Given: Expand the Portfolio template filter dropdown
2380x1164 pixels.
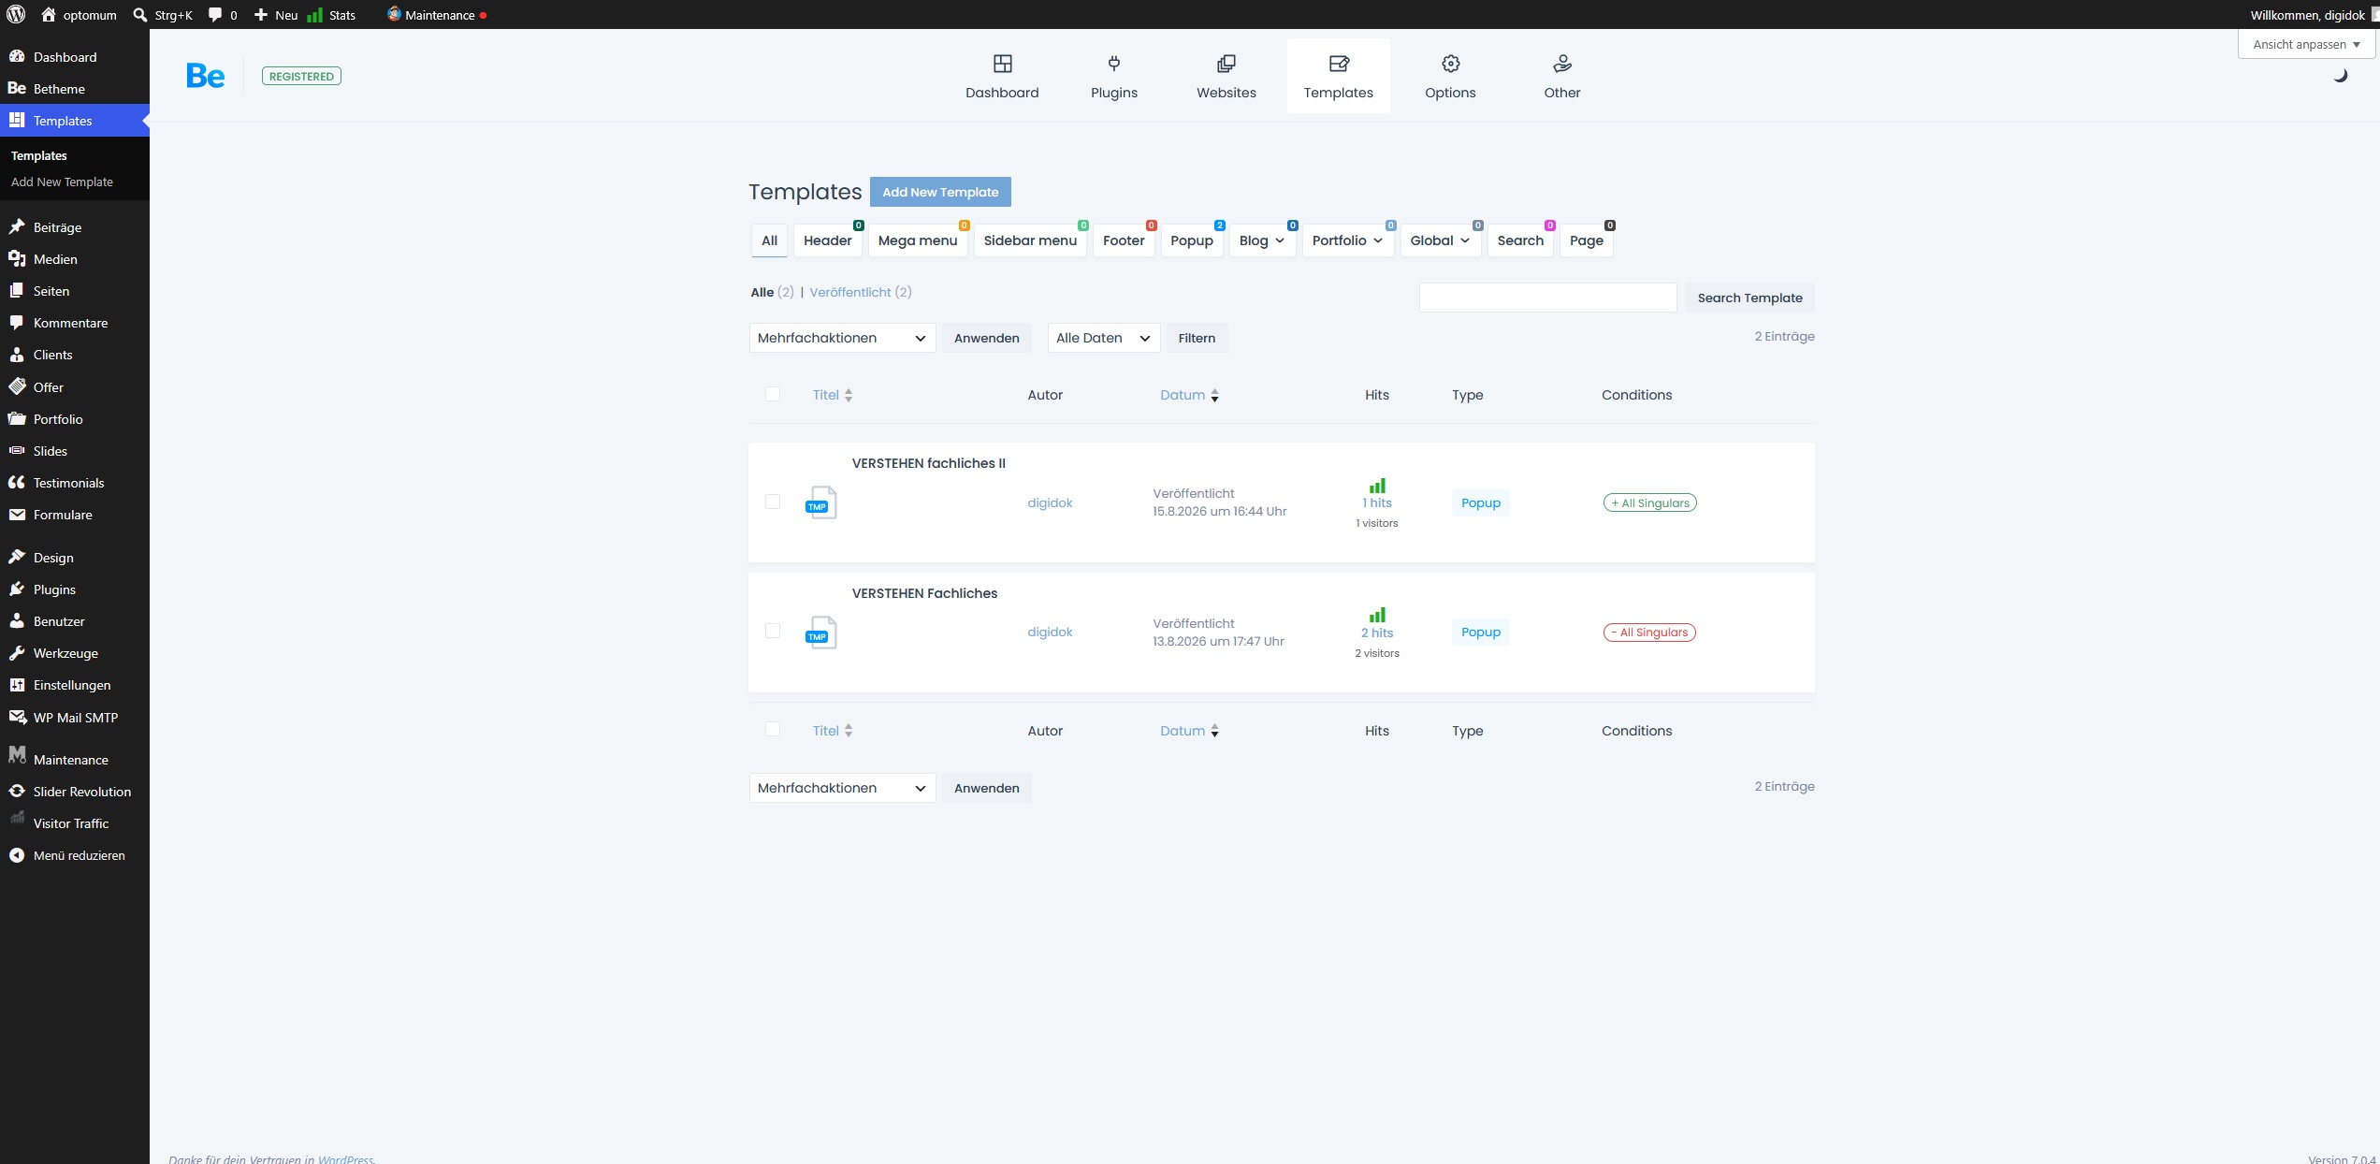Looking at the screenshot, I should click(x=1347, y=240).
